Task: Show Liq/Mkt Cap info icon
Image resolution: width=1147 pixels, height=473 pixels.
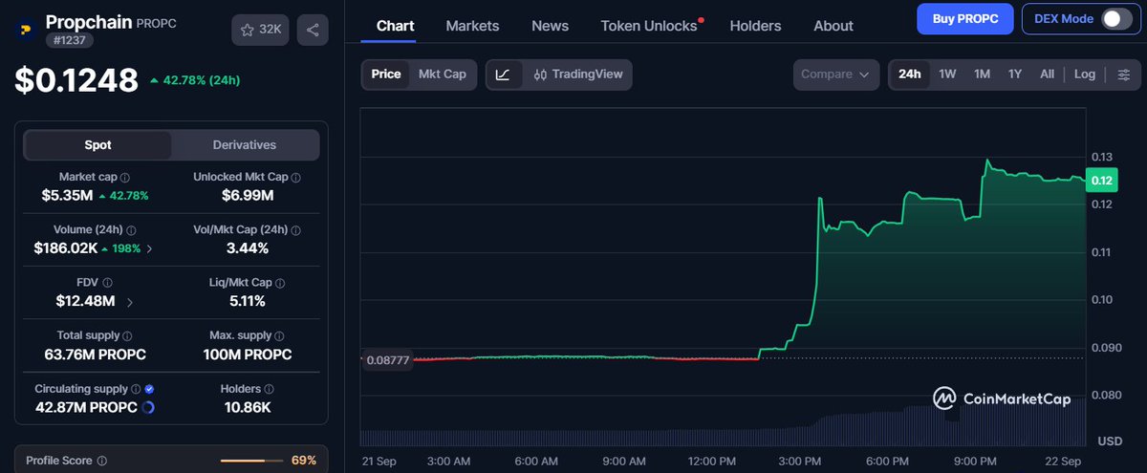Action: [x=279, y=283]
